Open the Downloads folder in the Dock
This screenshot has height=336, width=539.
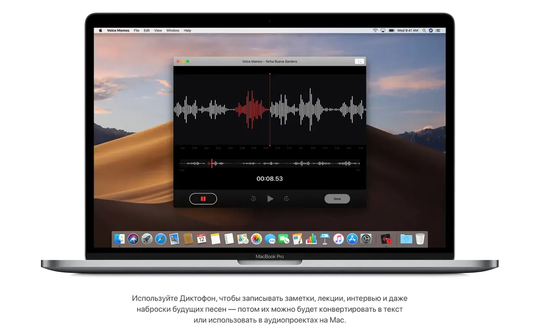click(x=406, y=239)
